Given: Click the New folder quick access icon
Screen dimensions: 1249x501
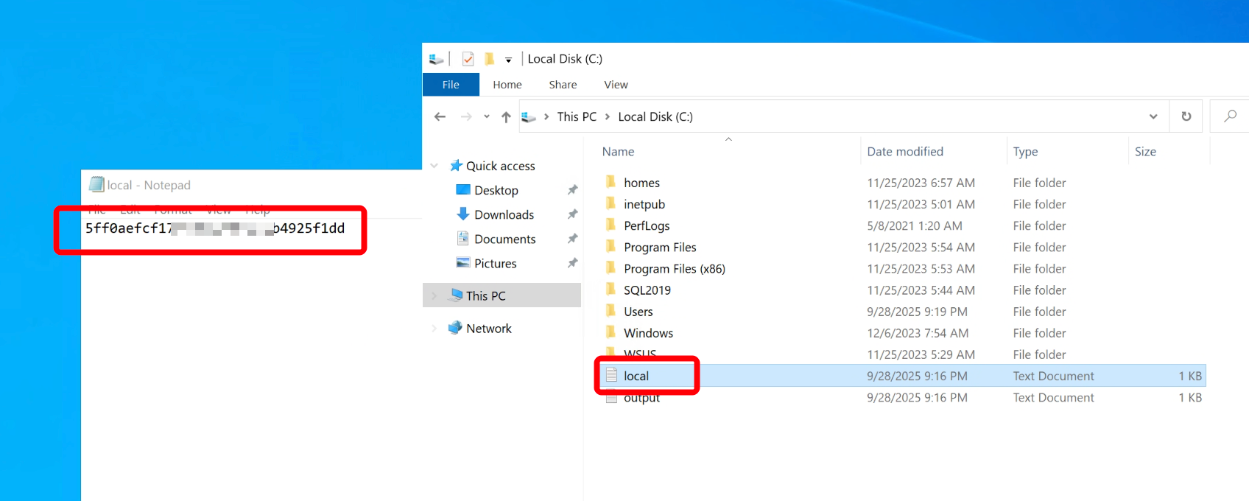Looking at the screenshot, I should (489, 59).
